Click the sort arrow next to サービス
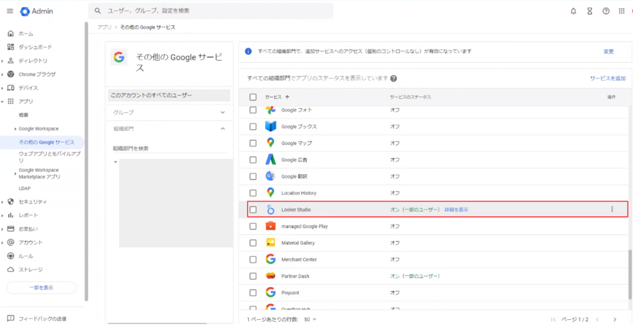This screenshot has height=325, width=633. point(287,97)
